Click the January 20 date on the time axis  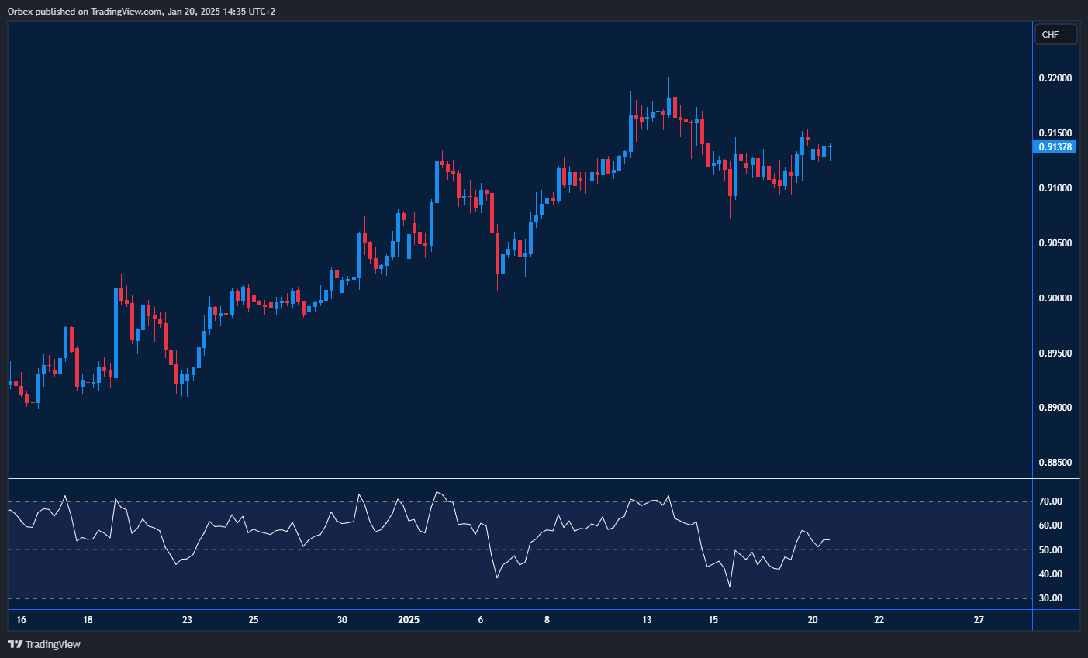(813, 620)
